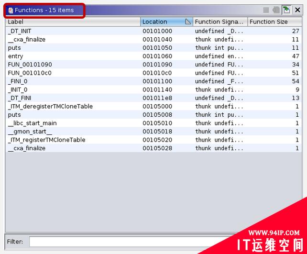Select the _FINI_0 label
The width and height of the screenshot is (307, 254).
pyautogui.click(x=18, y=81)
